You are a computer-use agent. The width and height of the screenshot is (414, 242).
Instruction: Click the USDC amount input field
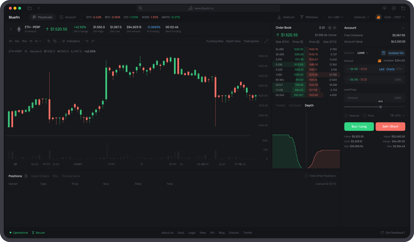(x=375, y=80)
